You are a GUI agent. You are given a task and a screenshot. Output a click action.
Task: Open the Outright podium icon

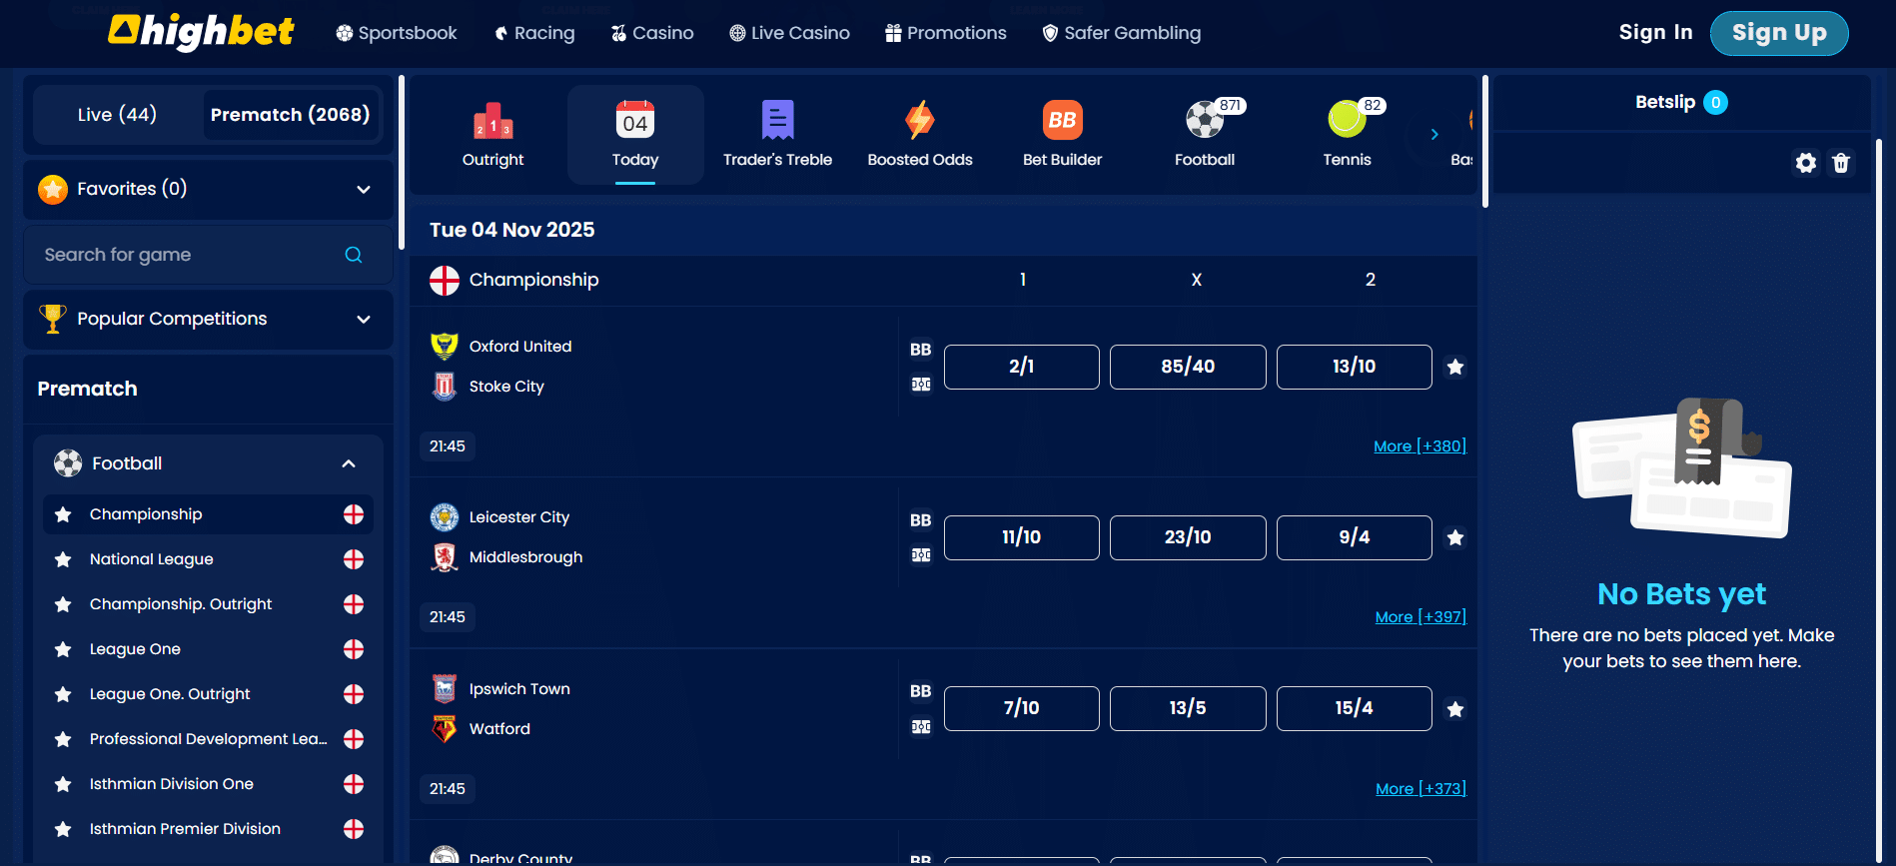[492, 121]
